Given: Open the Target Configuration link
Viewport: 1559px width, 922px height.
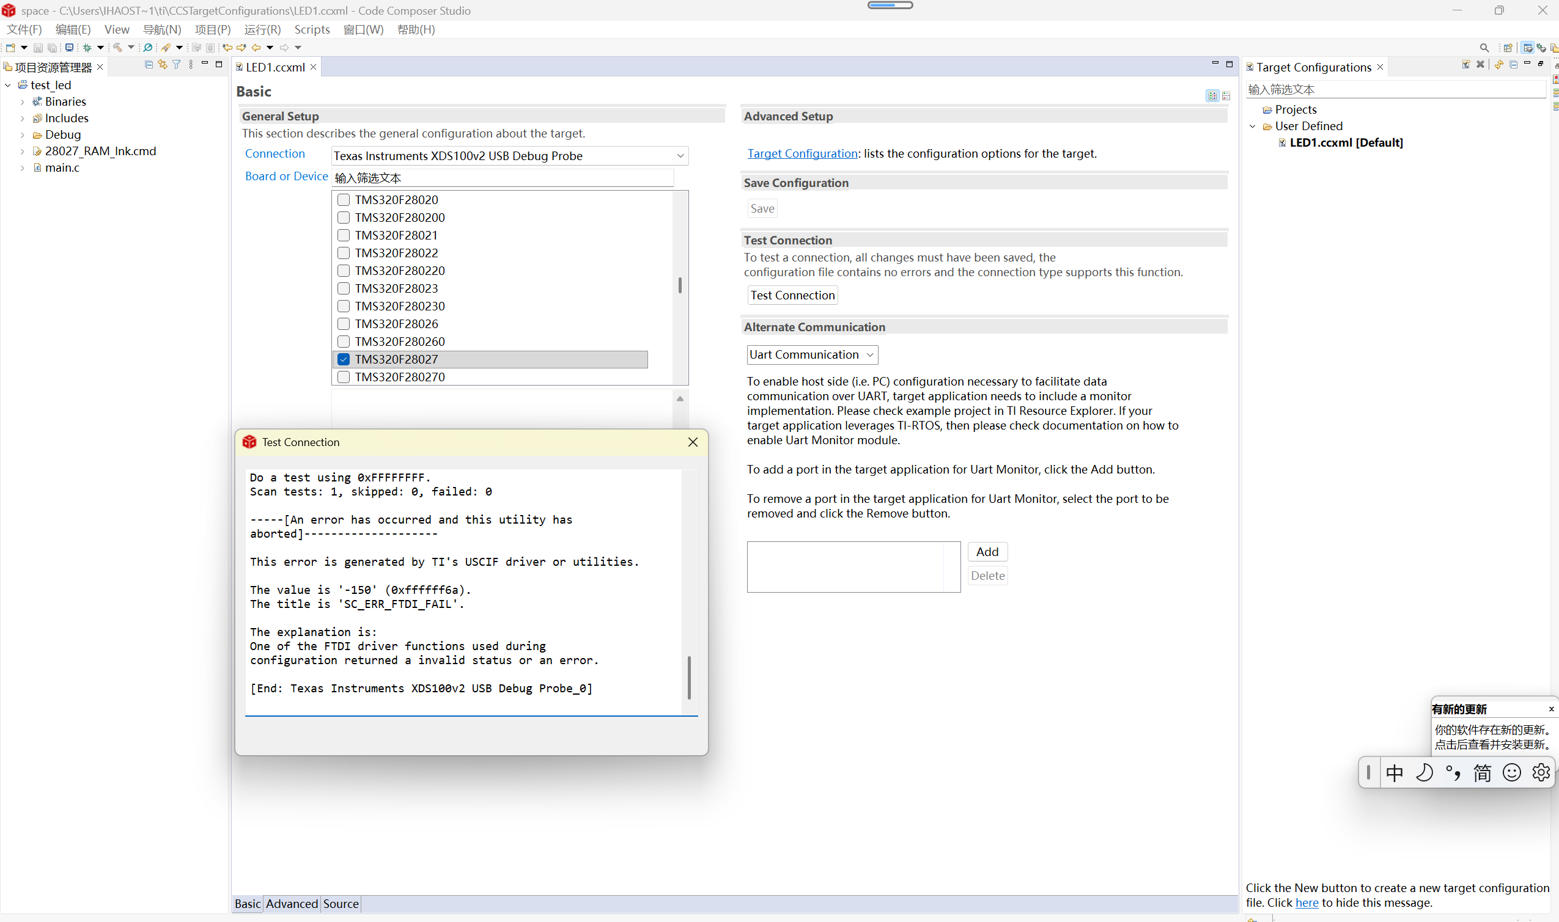Looking at the screenshot, I should 802,153.
